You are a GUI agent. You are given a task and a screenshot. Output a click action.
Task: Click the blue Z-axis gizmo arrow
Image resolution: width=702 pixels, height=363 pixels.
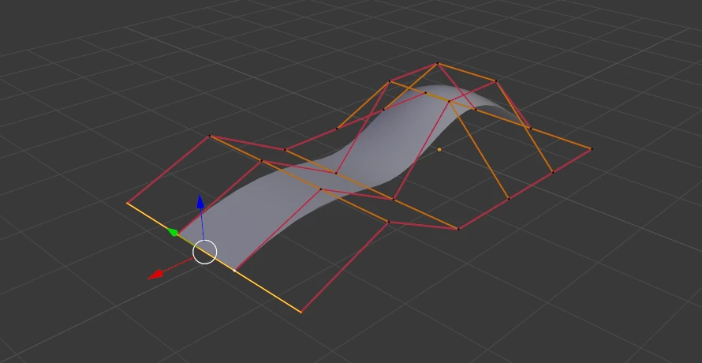point(200,203)
